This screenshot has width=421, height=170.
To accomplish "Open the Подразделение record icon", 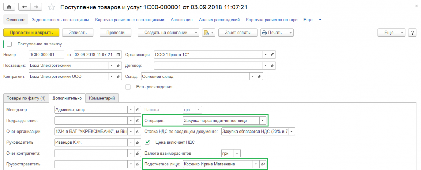I will pos(138,120).
